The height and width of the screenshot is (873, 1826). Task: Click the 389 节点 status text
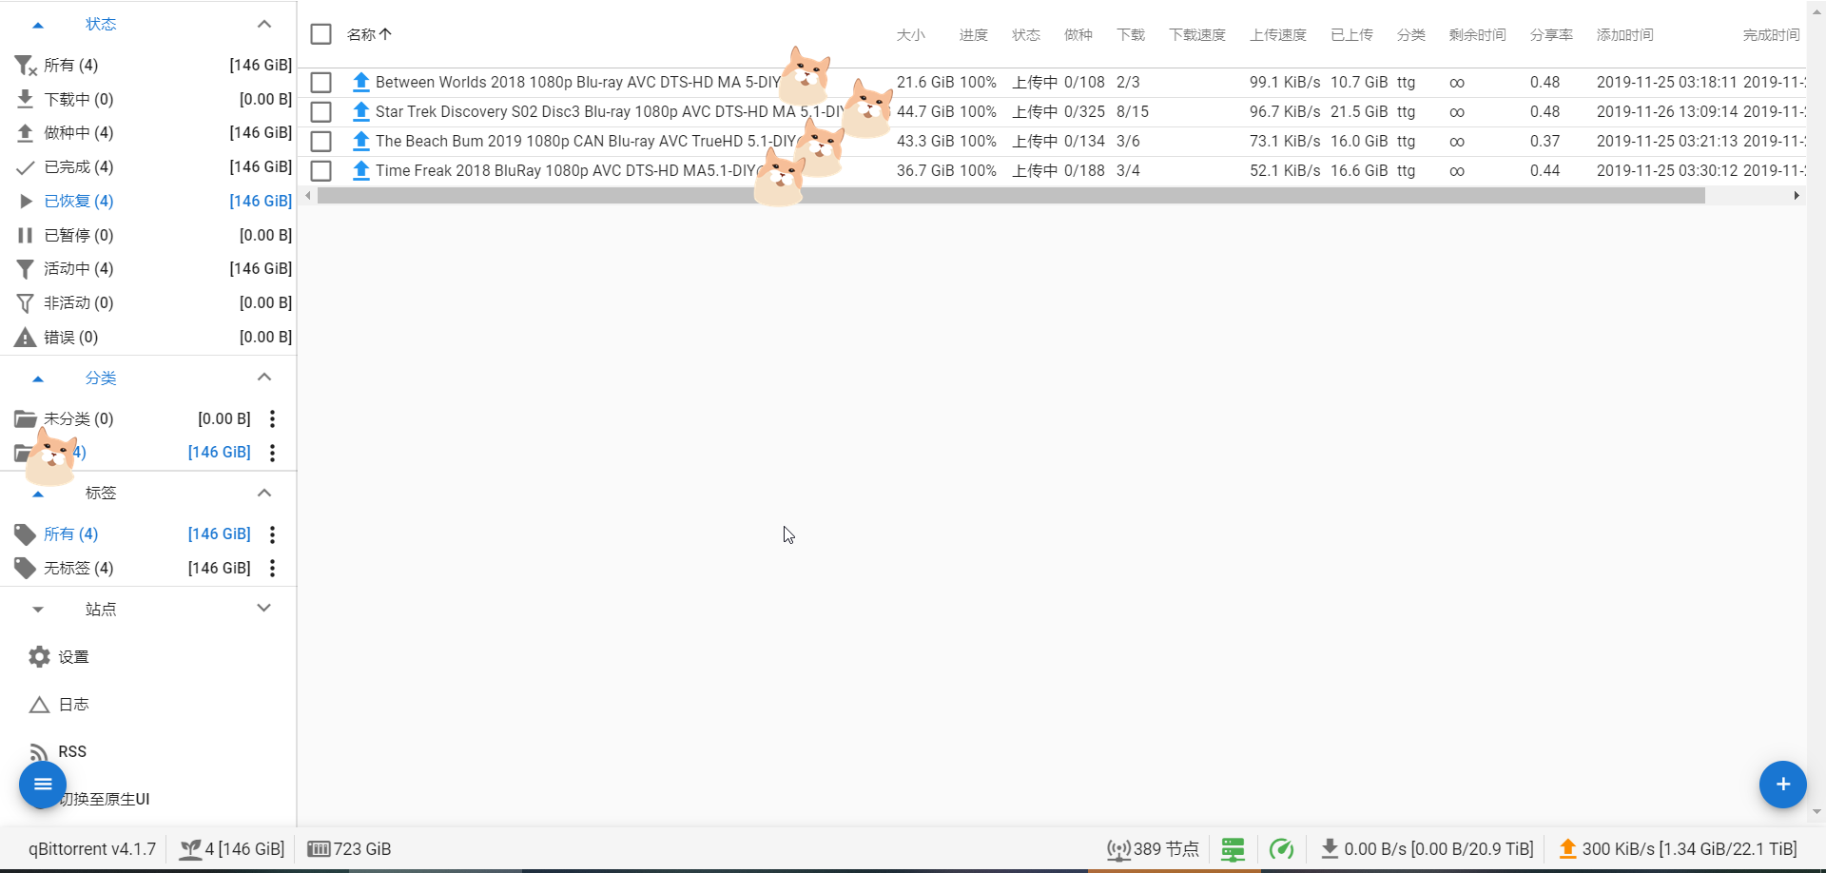coord(1166,849)
